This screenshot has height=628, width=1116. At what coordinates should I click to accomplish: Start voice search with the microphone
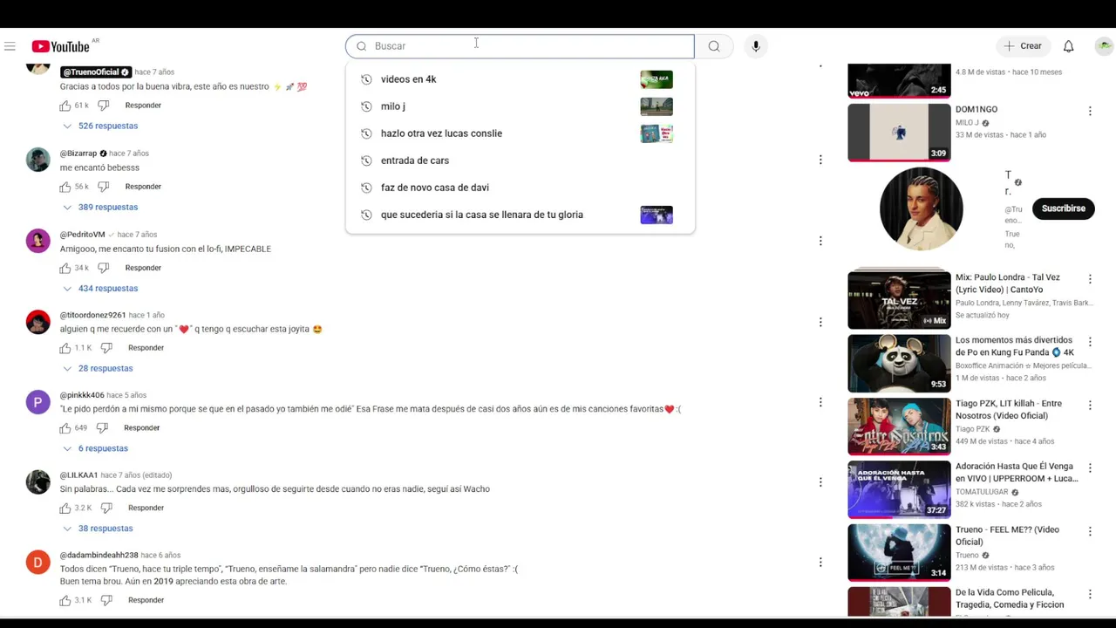[756, 46]
